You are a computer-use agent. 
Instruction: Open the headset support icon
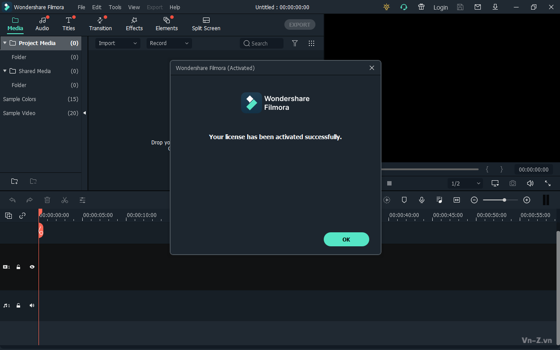[404, 7]
